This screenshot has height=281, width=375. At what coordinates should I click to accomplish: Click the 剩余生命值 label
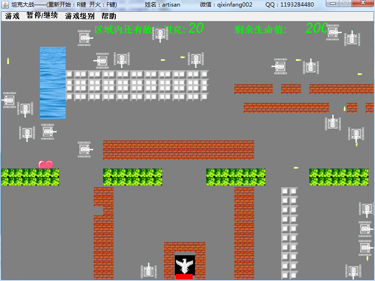(261, 30)
